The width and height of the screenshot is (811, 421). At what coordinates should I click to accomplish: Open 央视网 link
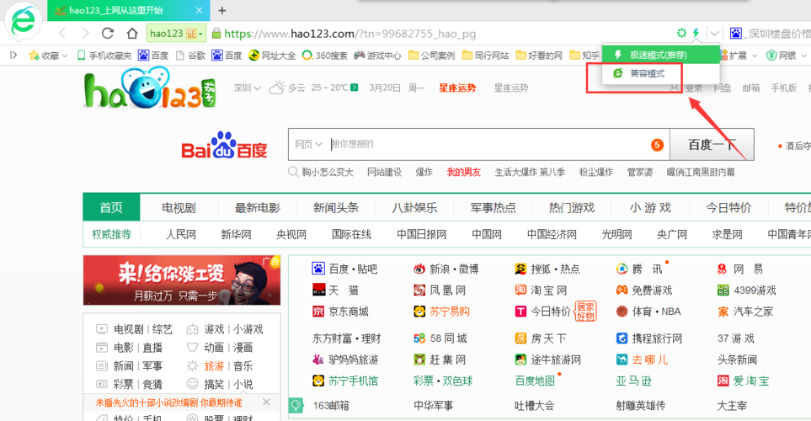point(291,234)
